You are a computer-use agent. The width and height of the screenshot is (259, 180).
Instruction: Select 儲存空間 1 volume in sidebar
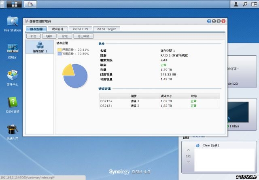(x=40, y=47)
